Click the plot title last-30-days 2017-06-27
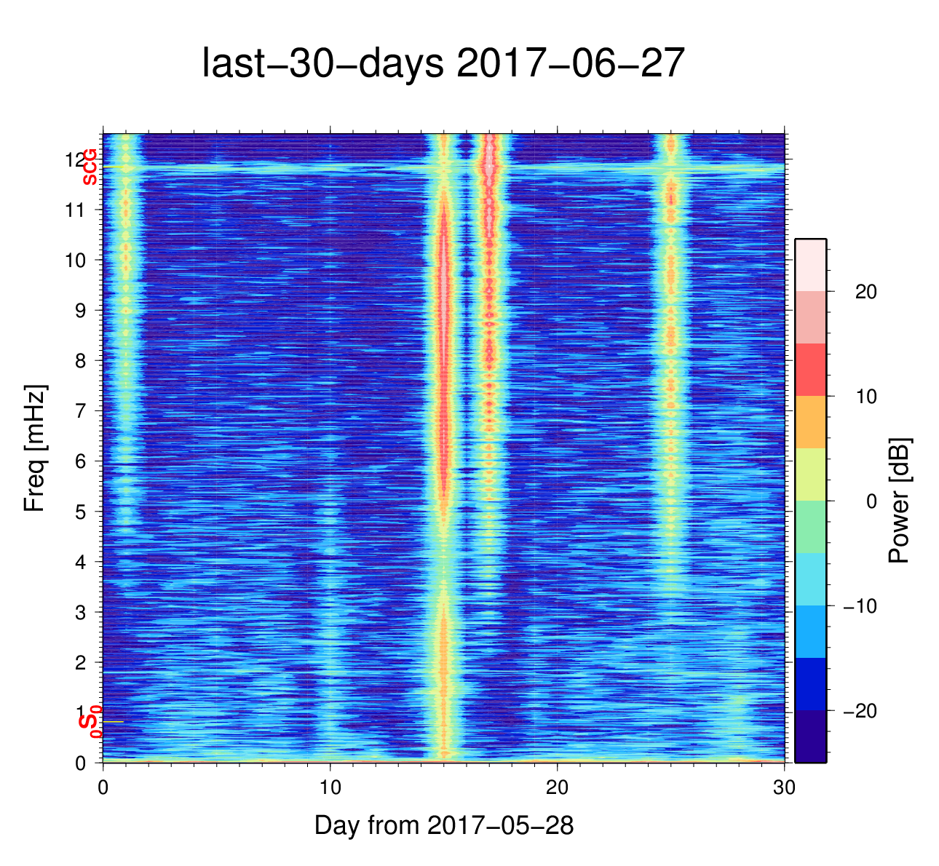939x866 pixels. coord(443,64)
